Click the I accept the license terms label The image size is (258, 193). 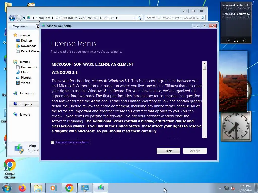click(73, 142)
